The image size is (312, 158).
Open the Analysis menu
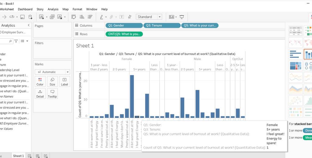(x=53, y=9)
